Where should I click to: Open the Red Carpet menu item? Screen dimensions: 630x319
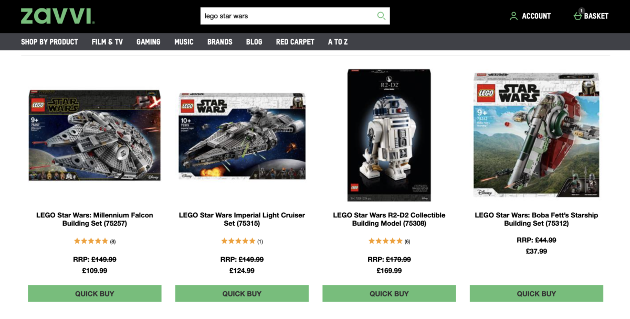tap(295, 42)
